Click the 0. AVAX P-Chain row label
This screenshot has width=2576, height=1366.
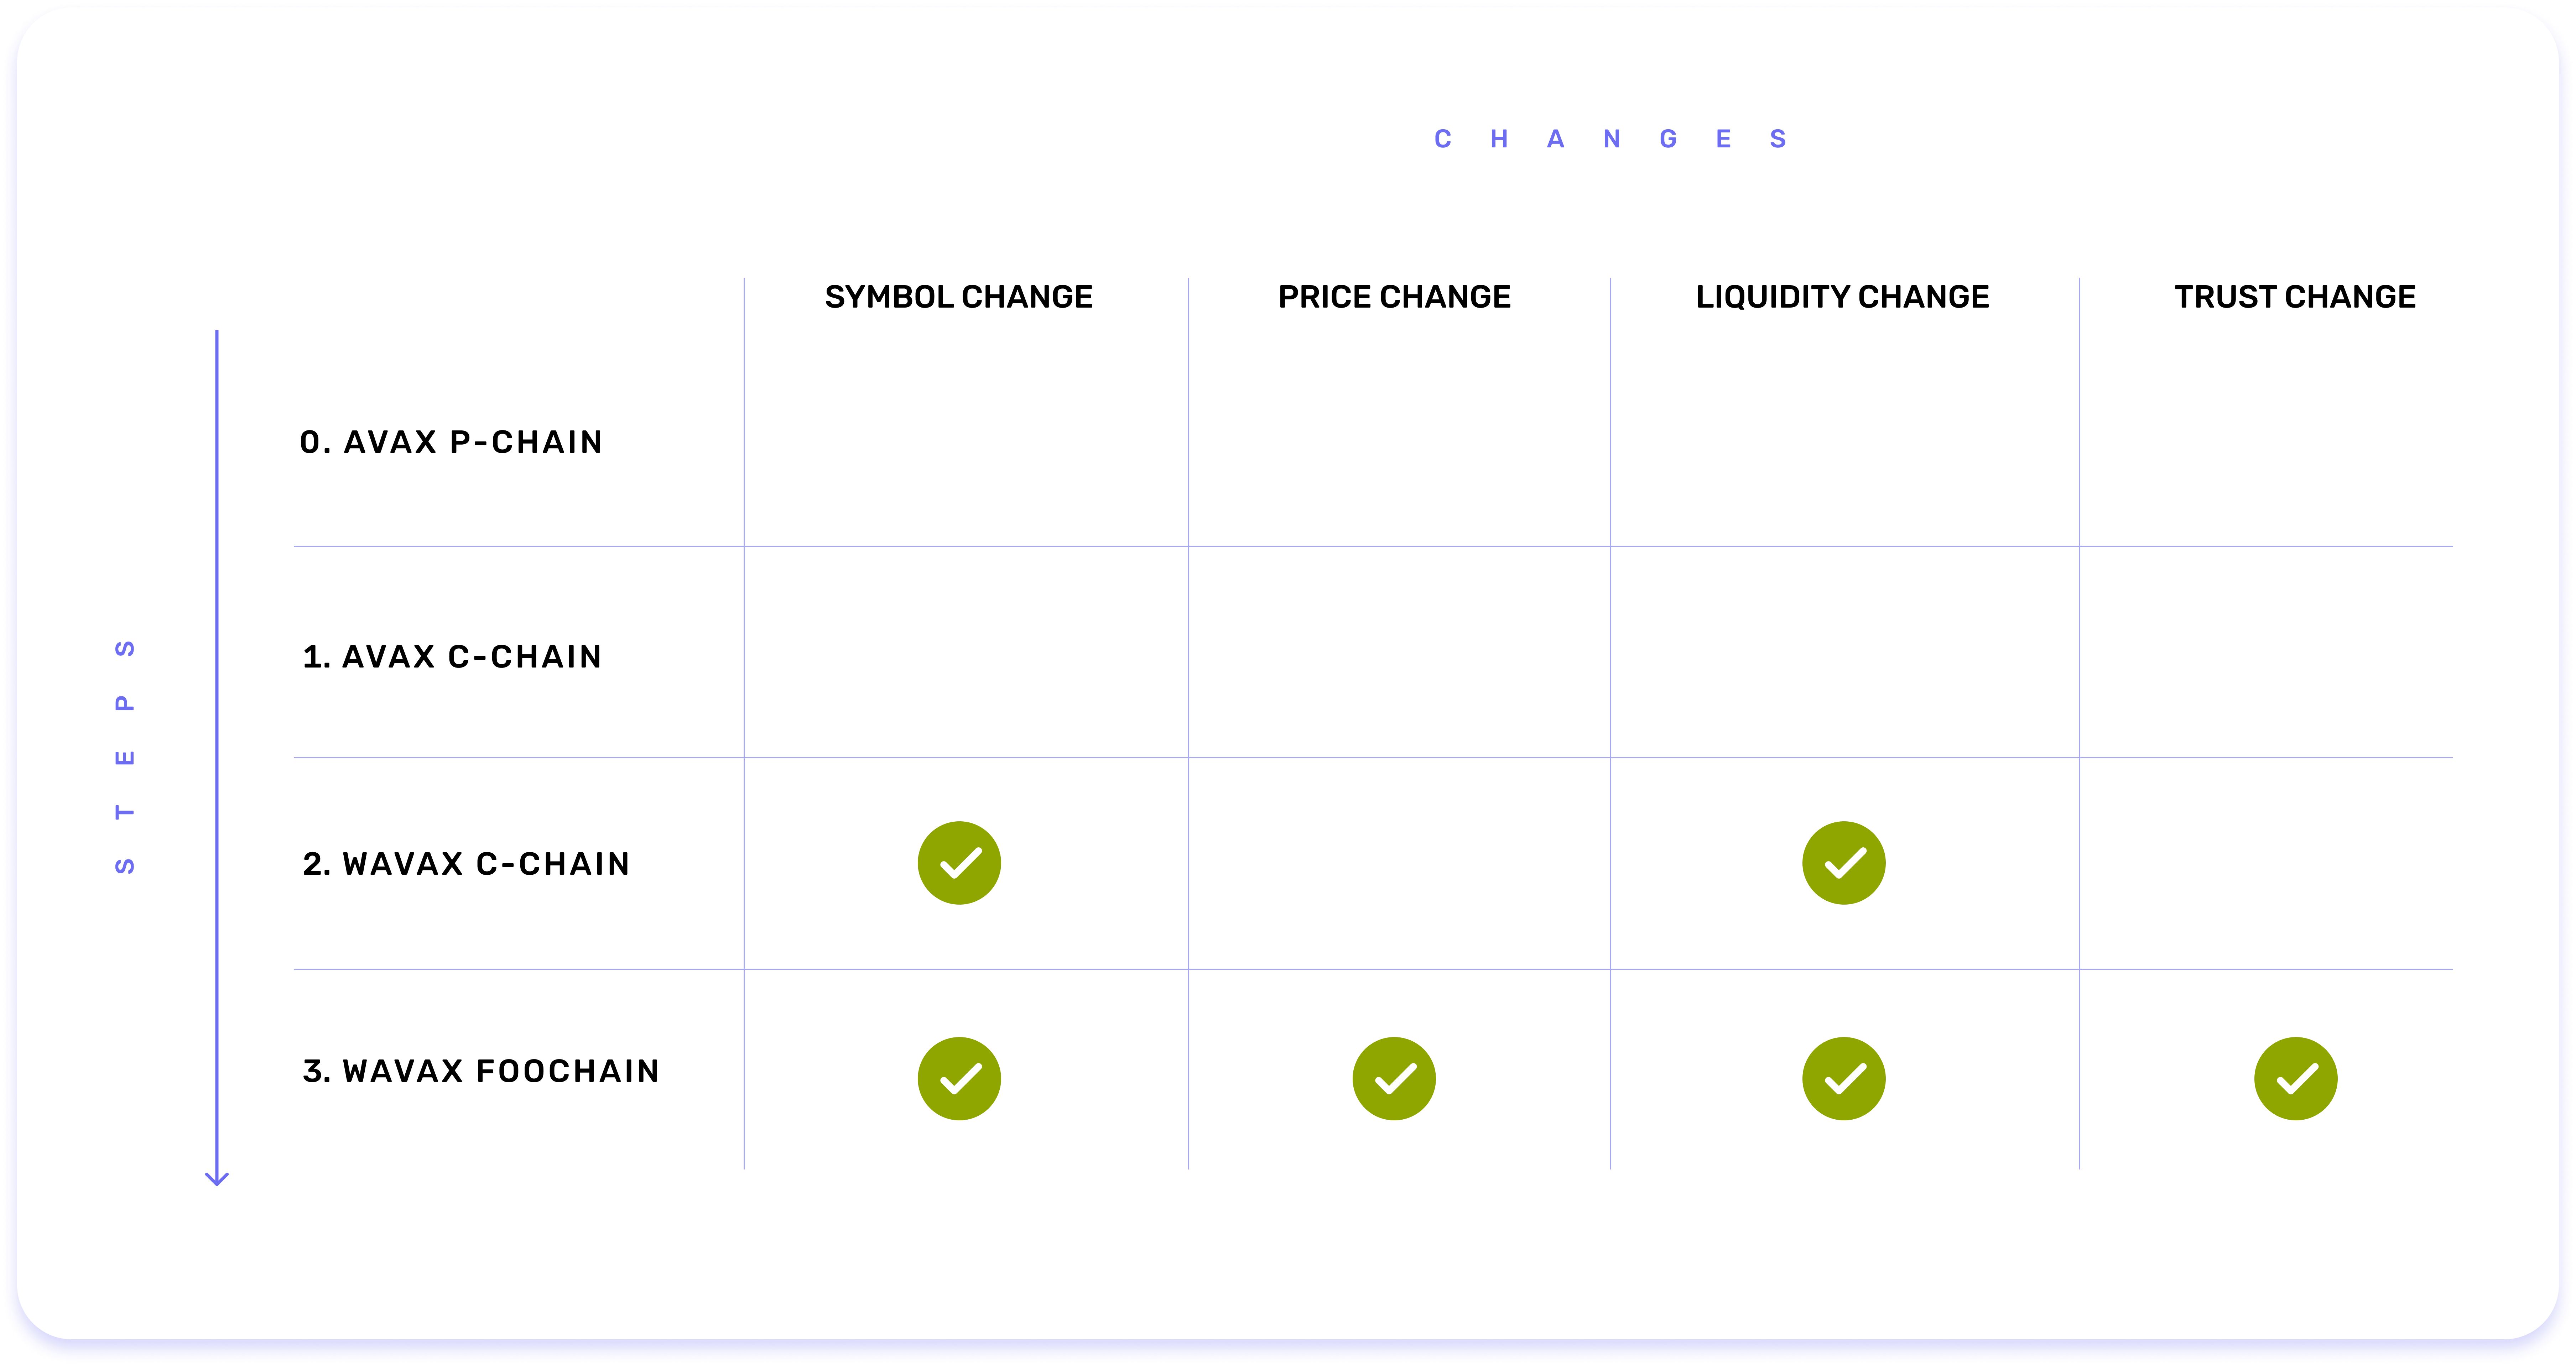tap(451, 442)
